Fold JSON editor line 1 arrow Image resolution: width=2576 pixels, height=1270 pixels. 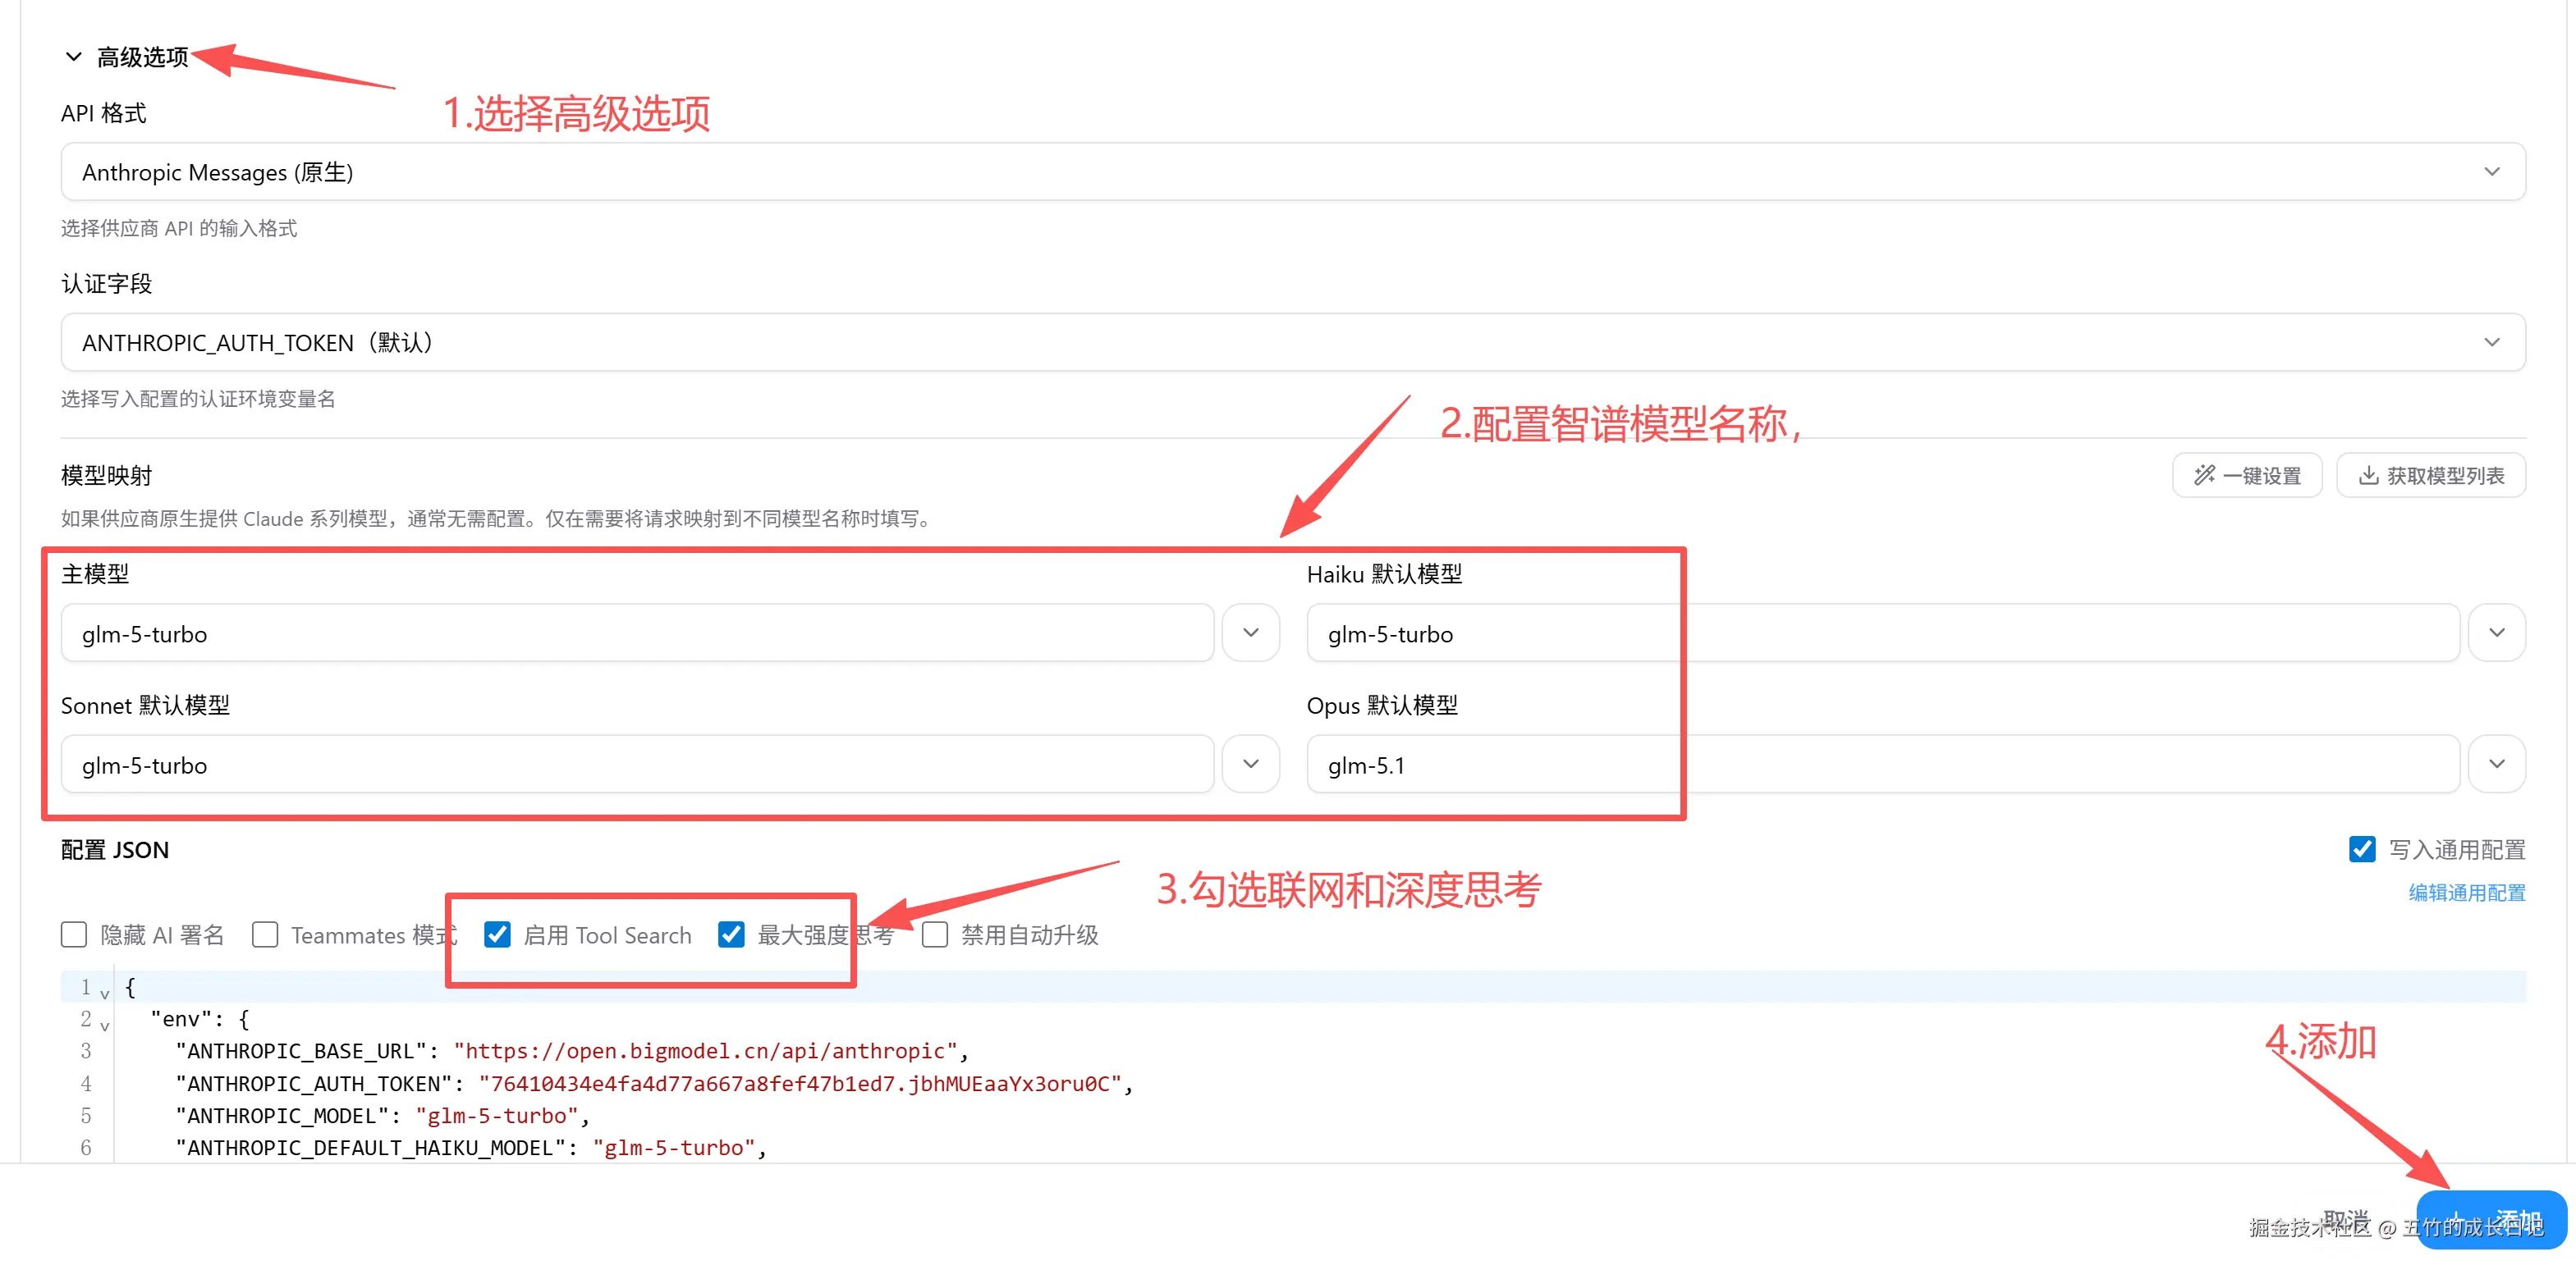pyautogui.click(x=104, y=994)
